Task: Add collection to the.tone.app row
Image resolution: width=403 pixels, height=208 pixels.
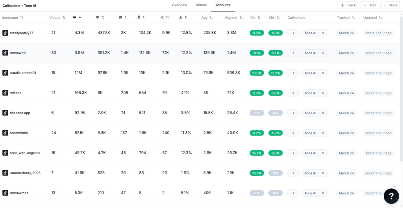Action: tap(293, 113)
